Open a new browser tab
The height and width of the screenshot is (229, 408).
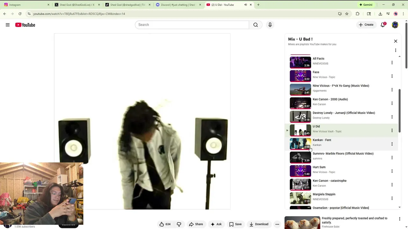click(x=258, y=5)
